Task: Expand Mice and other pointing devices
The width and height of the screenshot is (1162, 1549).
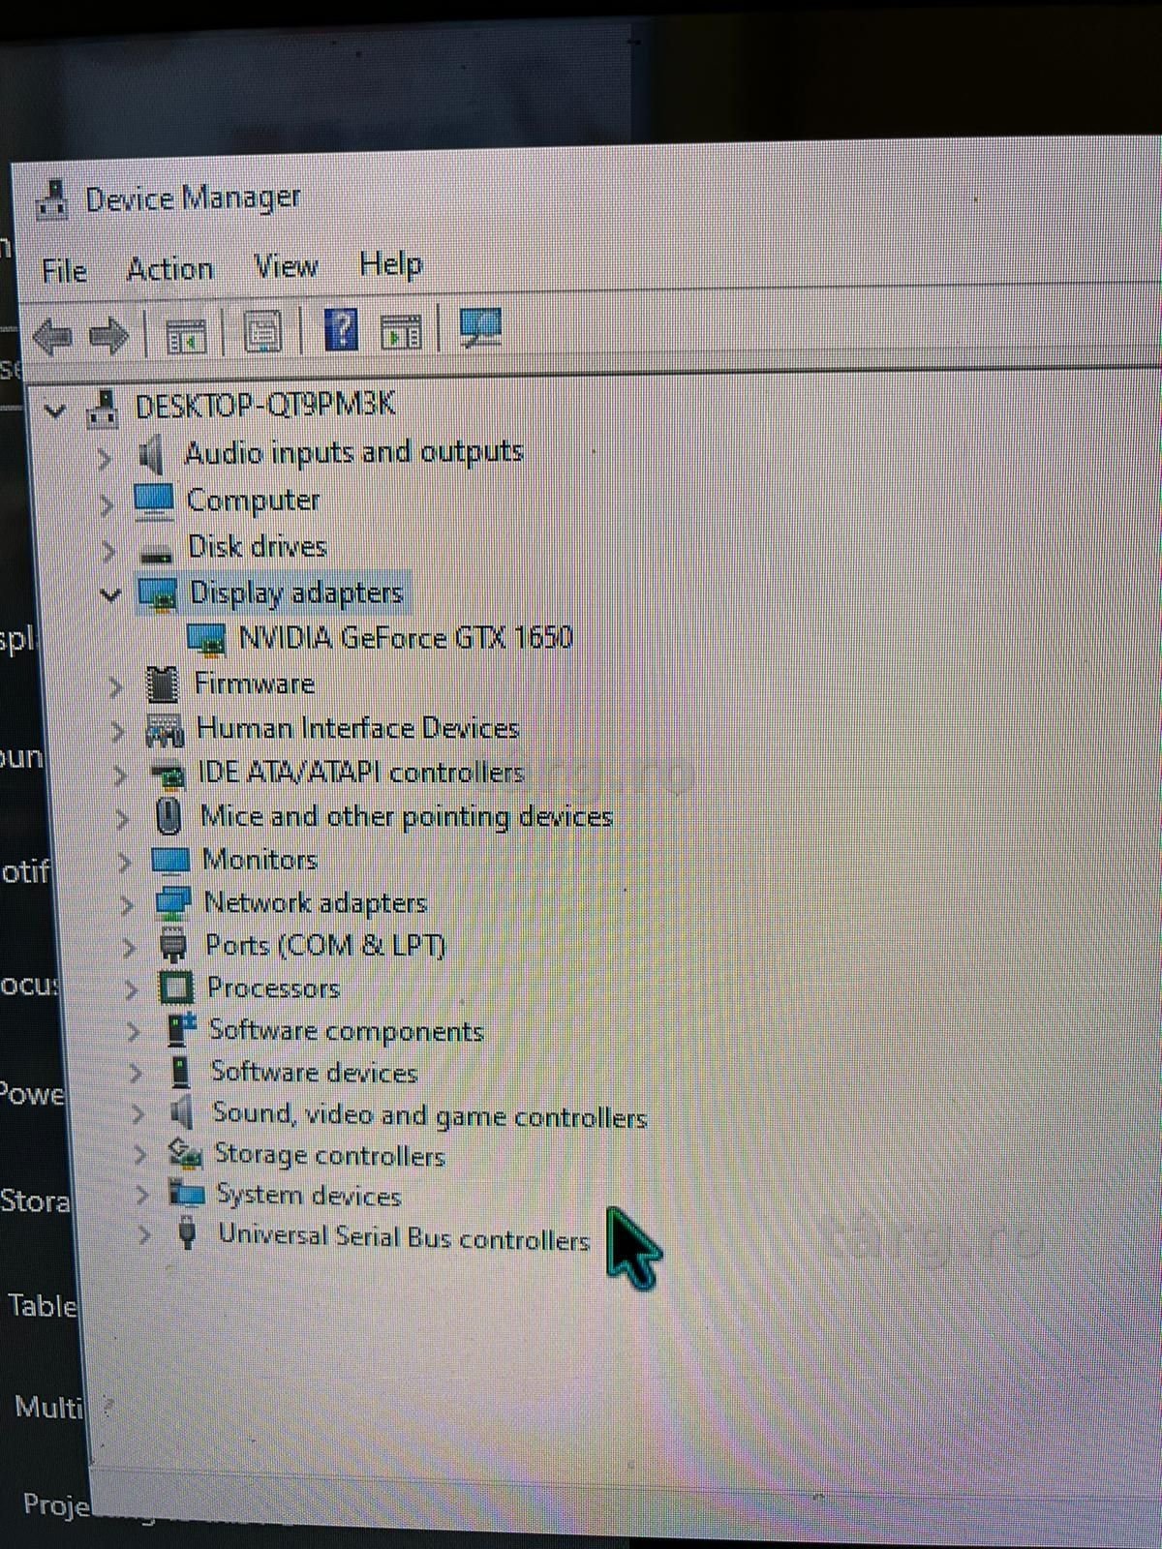Action: tap(122, 819)
